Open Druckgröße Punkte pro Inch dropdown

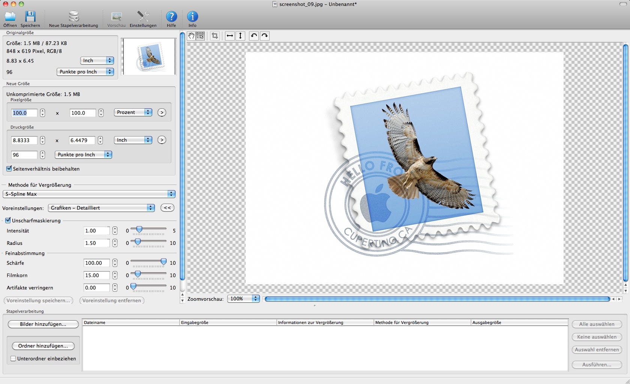[84, 154]
